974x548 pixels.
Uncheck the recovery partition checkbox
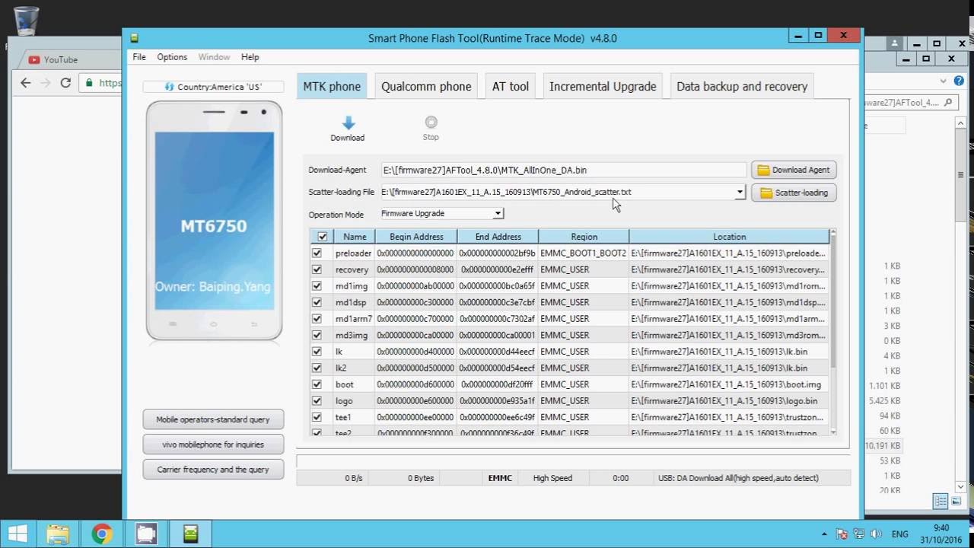(x=317, y=269)
